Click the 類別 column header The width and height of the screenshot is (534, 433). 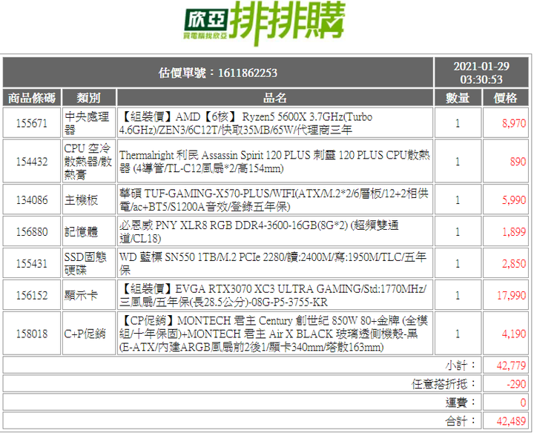[x=88, y=98]
